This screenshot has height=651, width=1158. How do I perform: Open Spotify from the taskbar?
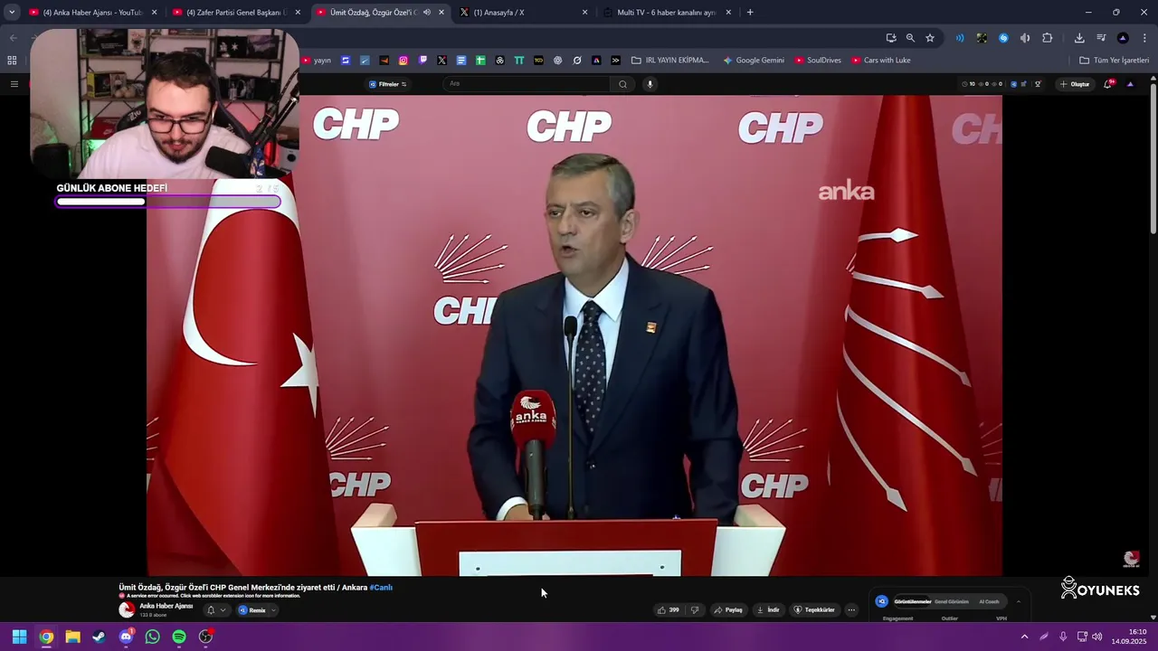[178, 637]
